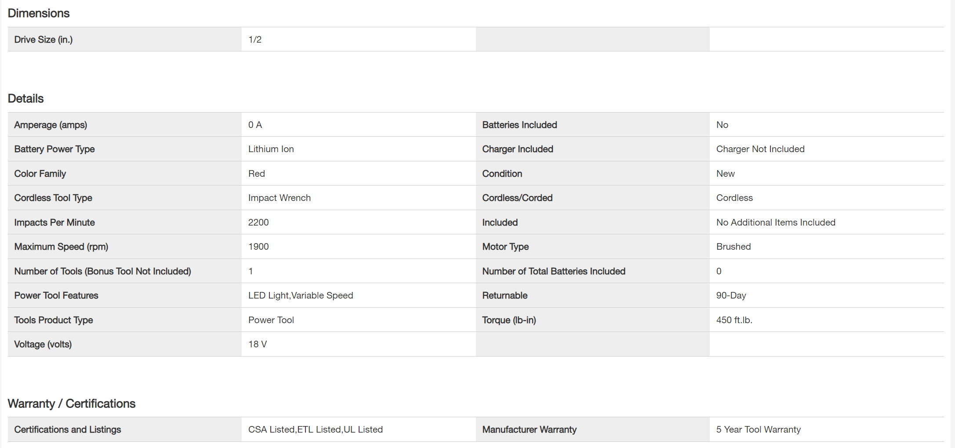
Task: Click the Cordless/Corded label
Action: point(517,198)
